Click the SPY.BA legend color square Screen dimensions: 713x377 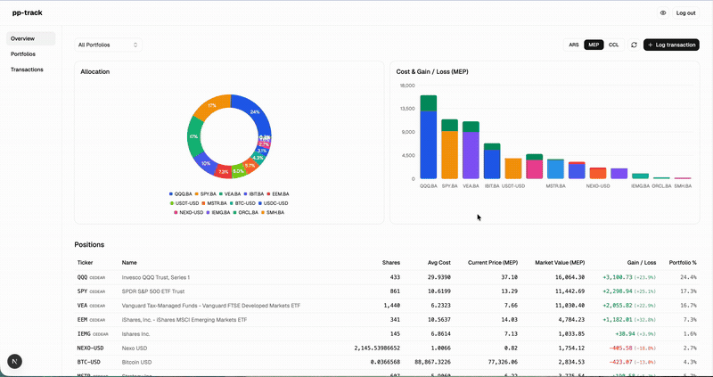197,194
